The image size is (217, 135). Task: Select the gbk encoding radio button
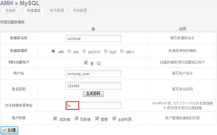pyautogui.click(x=69, y=51)
